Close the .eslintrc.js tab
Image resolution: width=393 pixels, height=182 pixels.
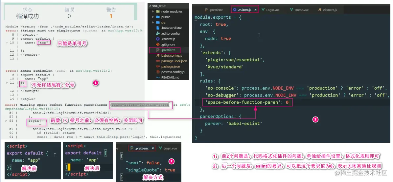[255, 10]
